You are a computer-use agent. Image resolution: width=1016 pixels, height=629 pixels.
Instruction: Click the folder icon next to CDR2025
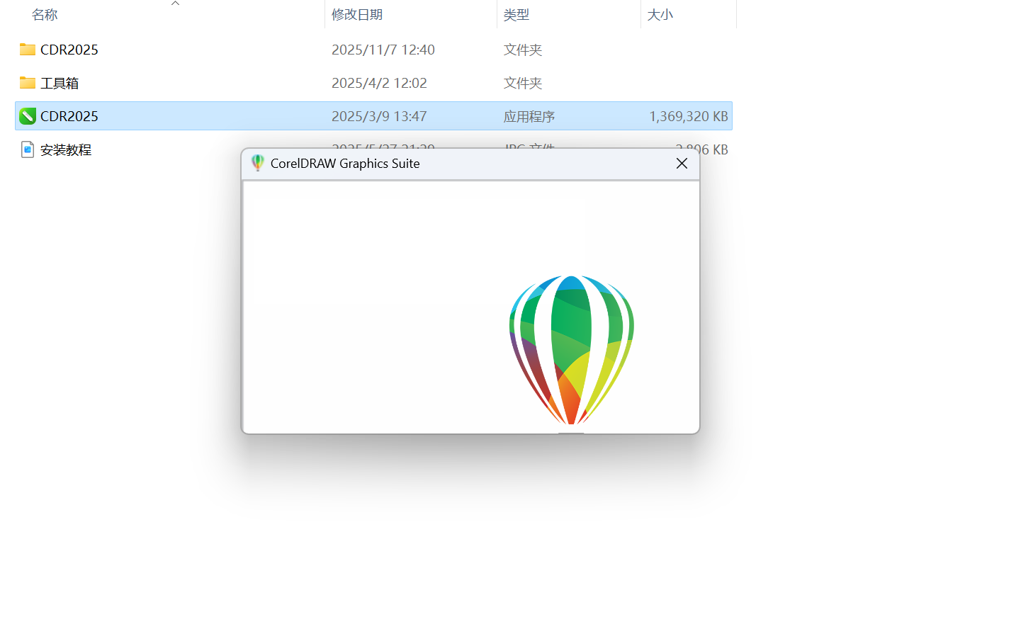click(27, 50)
